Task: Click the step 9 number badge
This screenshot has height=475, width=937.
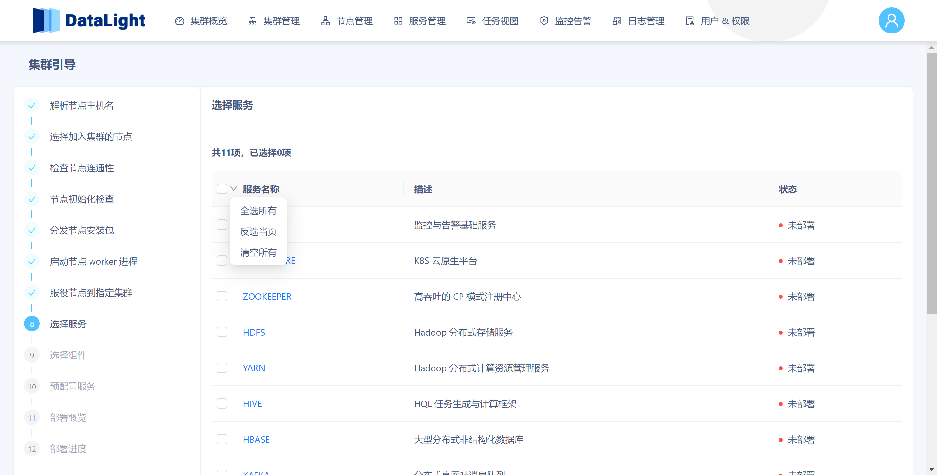Action: pos(32,355)
